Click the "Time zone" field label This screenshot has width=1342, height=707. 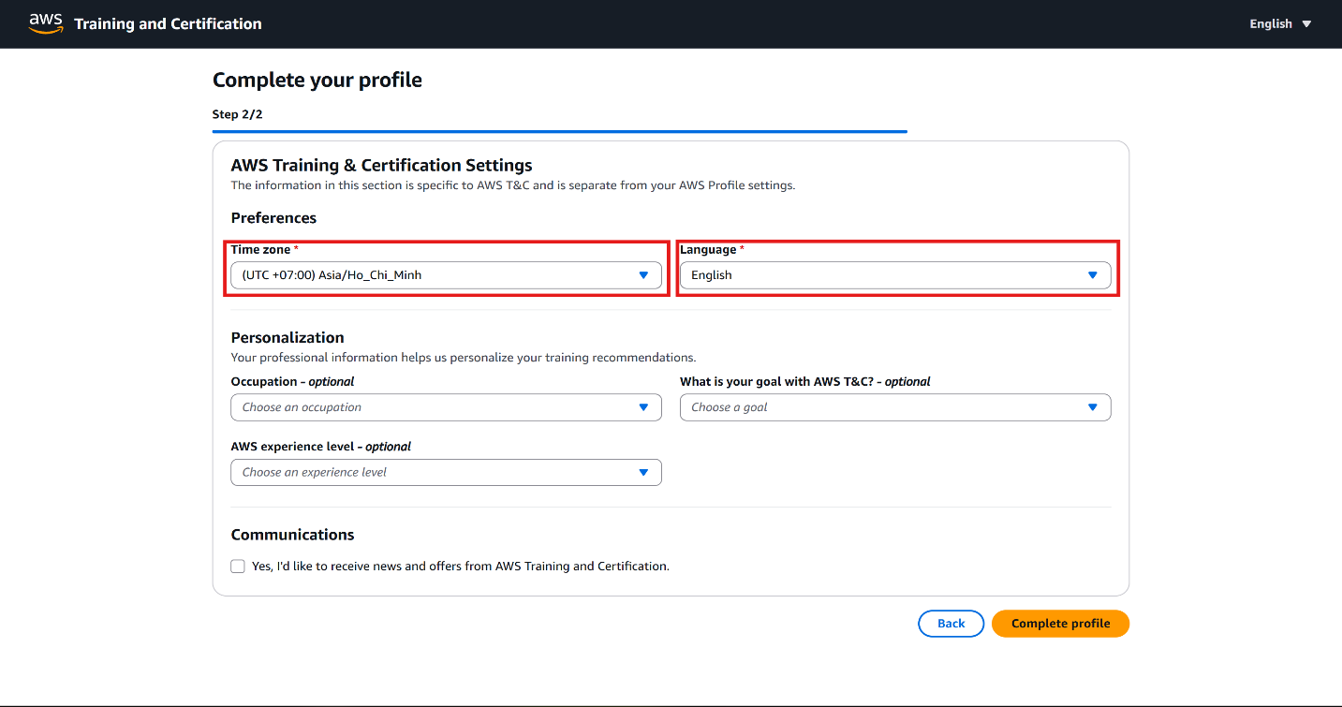[x=265, y=250]
